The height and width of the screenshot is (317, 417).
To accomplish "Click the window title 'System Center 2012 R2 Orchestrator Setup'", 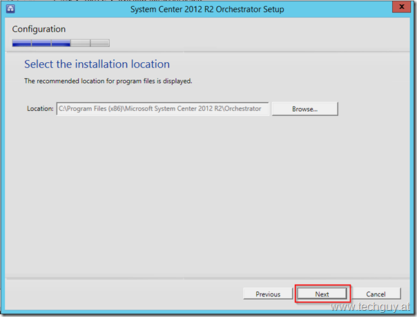I will tap(207, 9).
